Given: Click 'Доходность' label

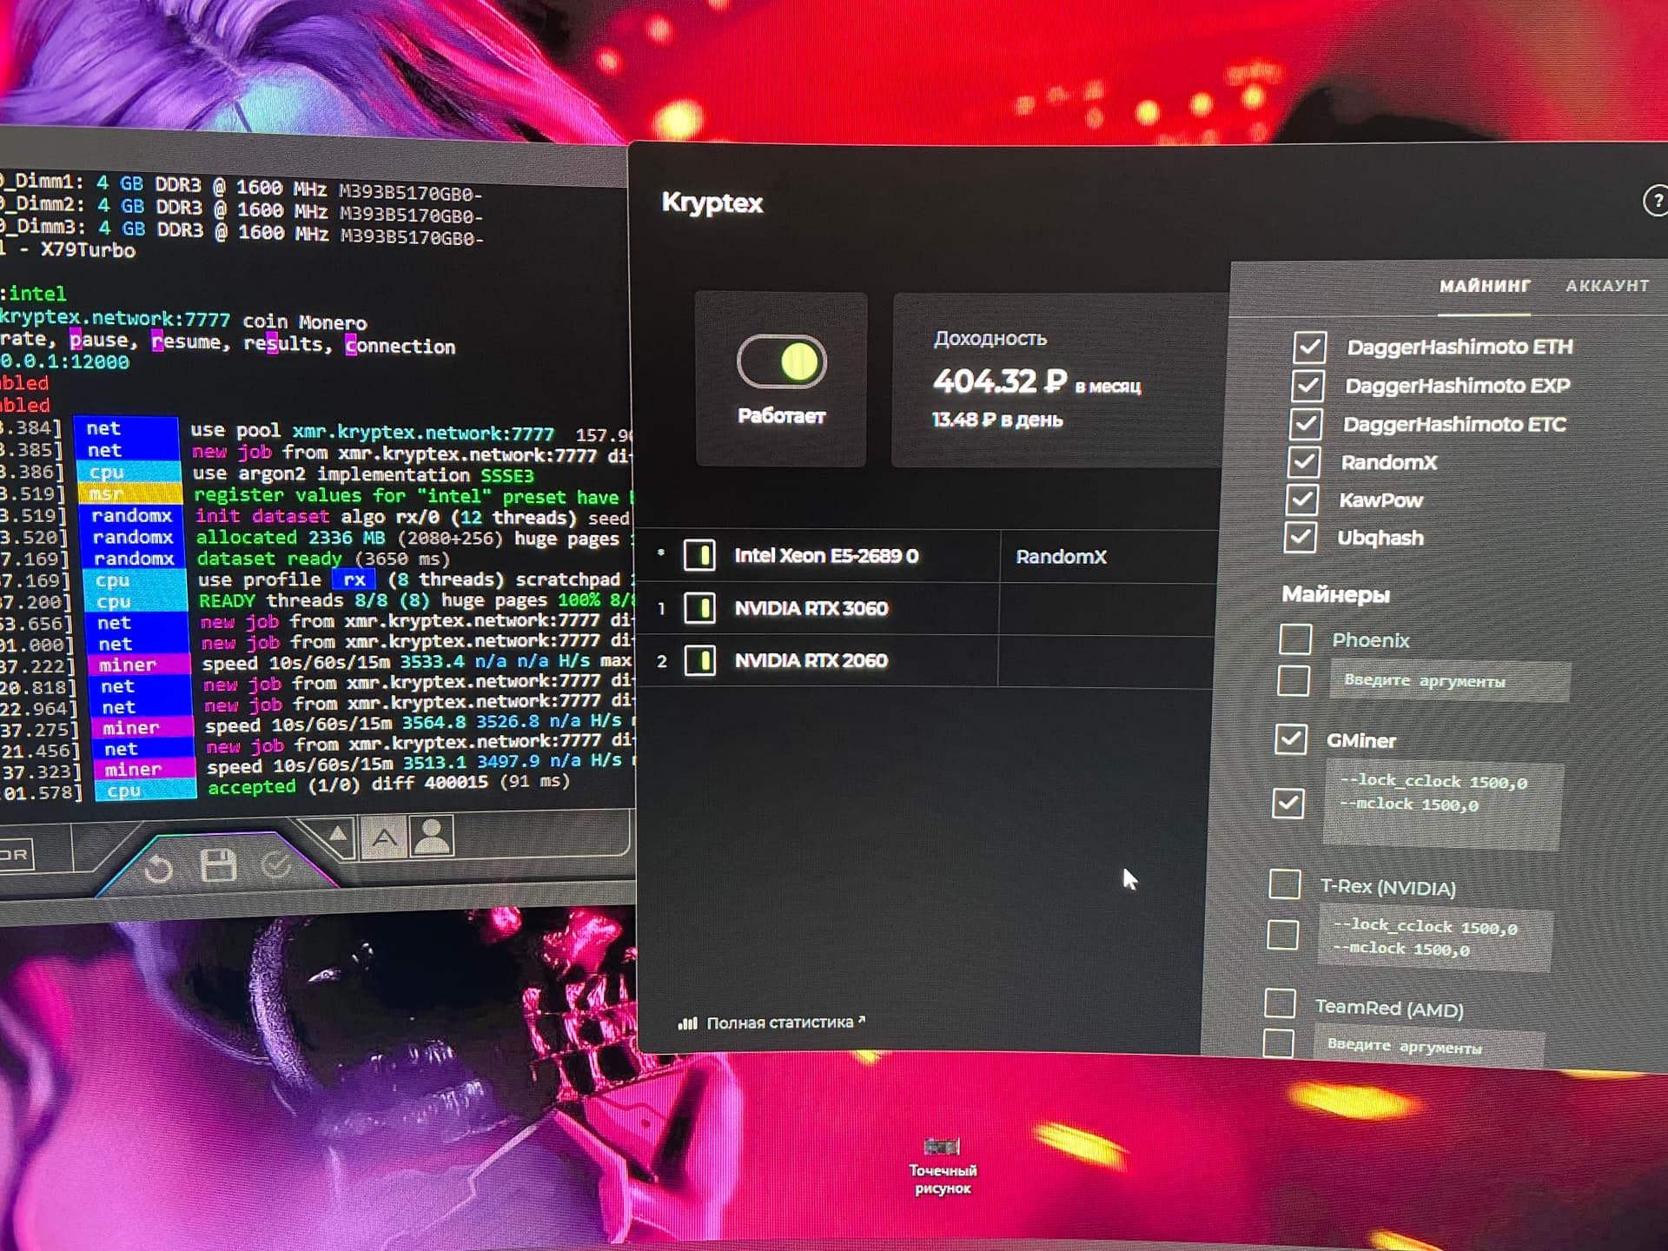Looking at the screenshot, I should pos(990,339).
